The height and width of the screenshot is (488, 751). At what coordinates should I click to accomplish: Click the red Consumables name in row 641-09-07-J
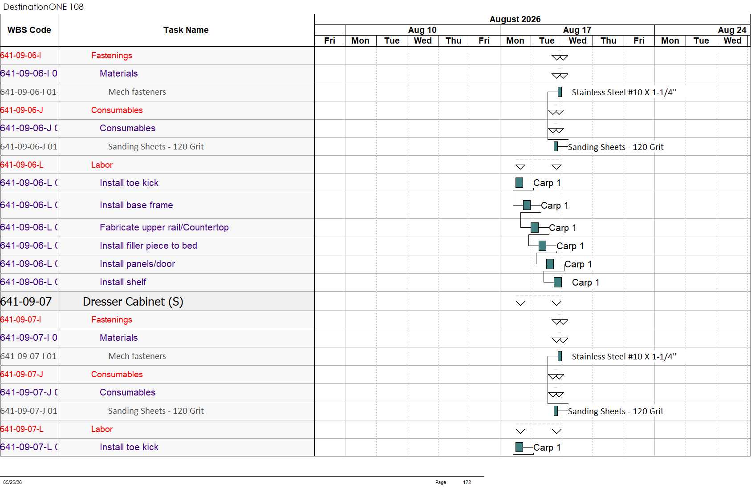click(x=117, y=375)
